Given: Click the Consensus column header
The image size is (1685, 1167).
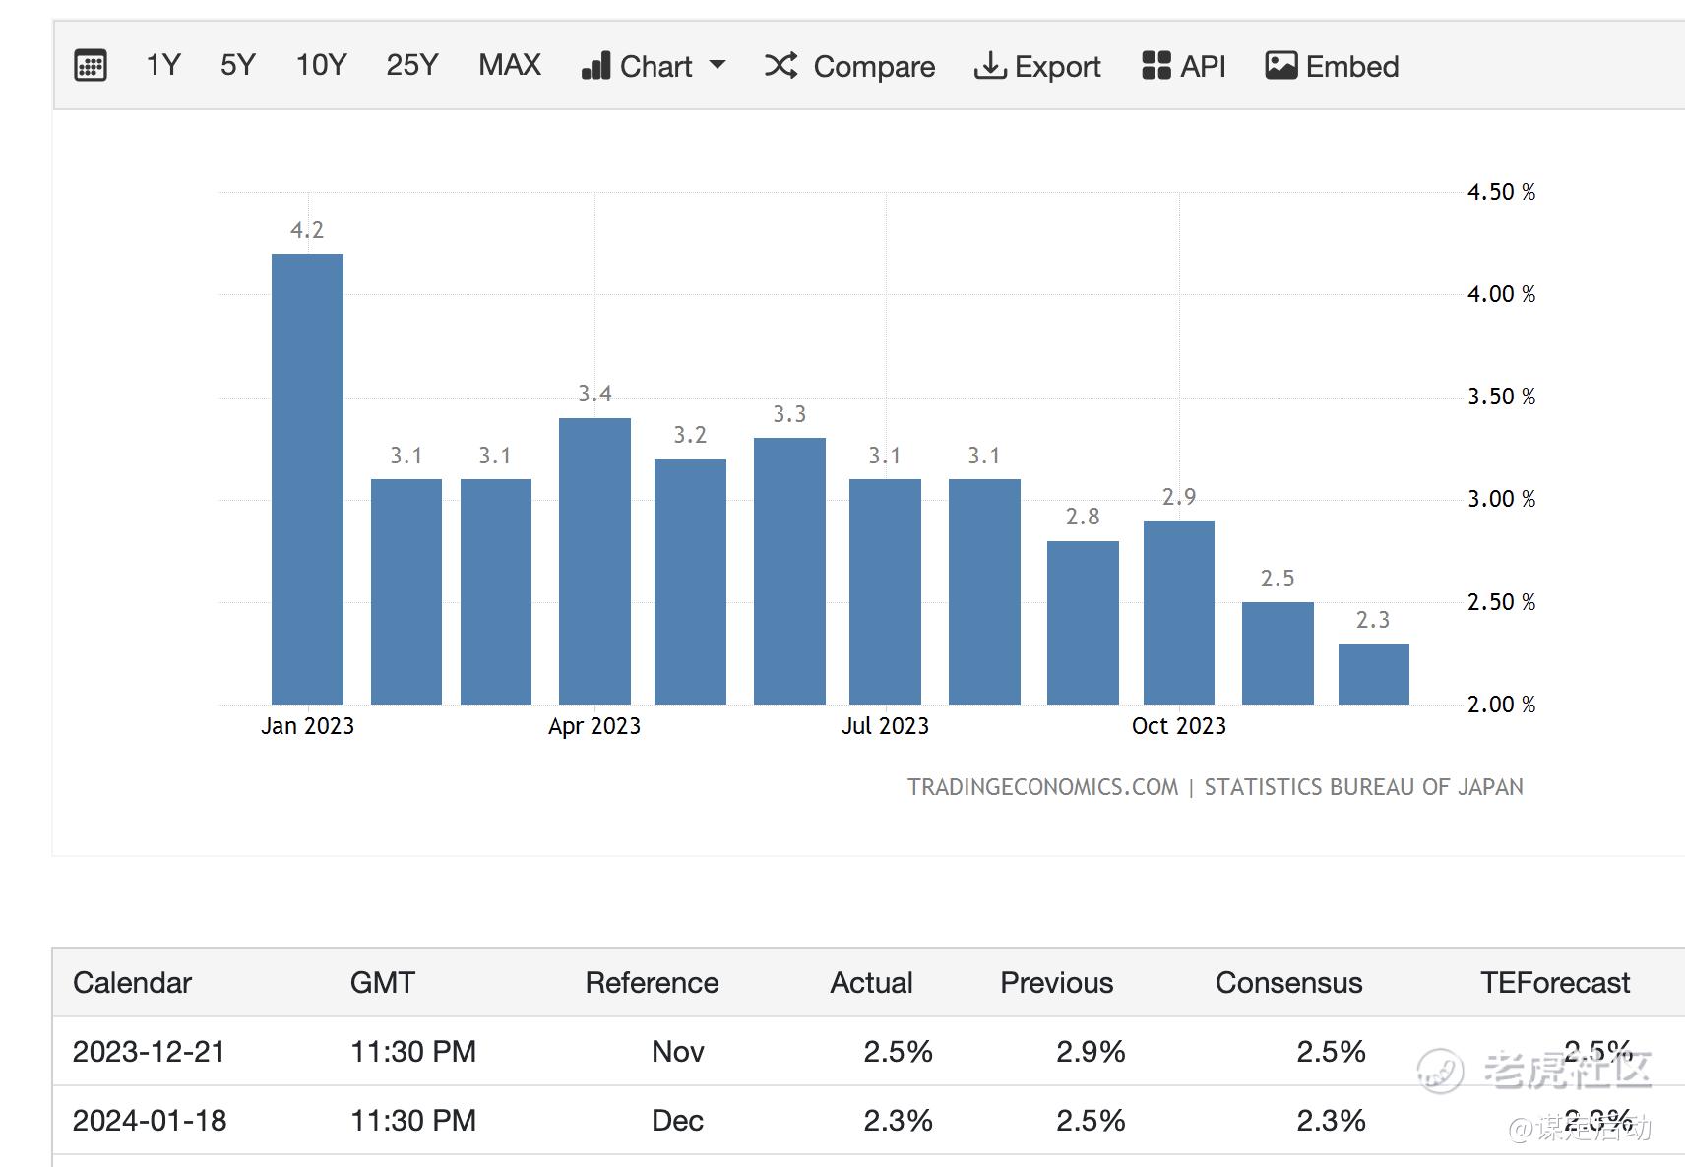Looking at the screenshot, I should click(1288, 982).
